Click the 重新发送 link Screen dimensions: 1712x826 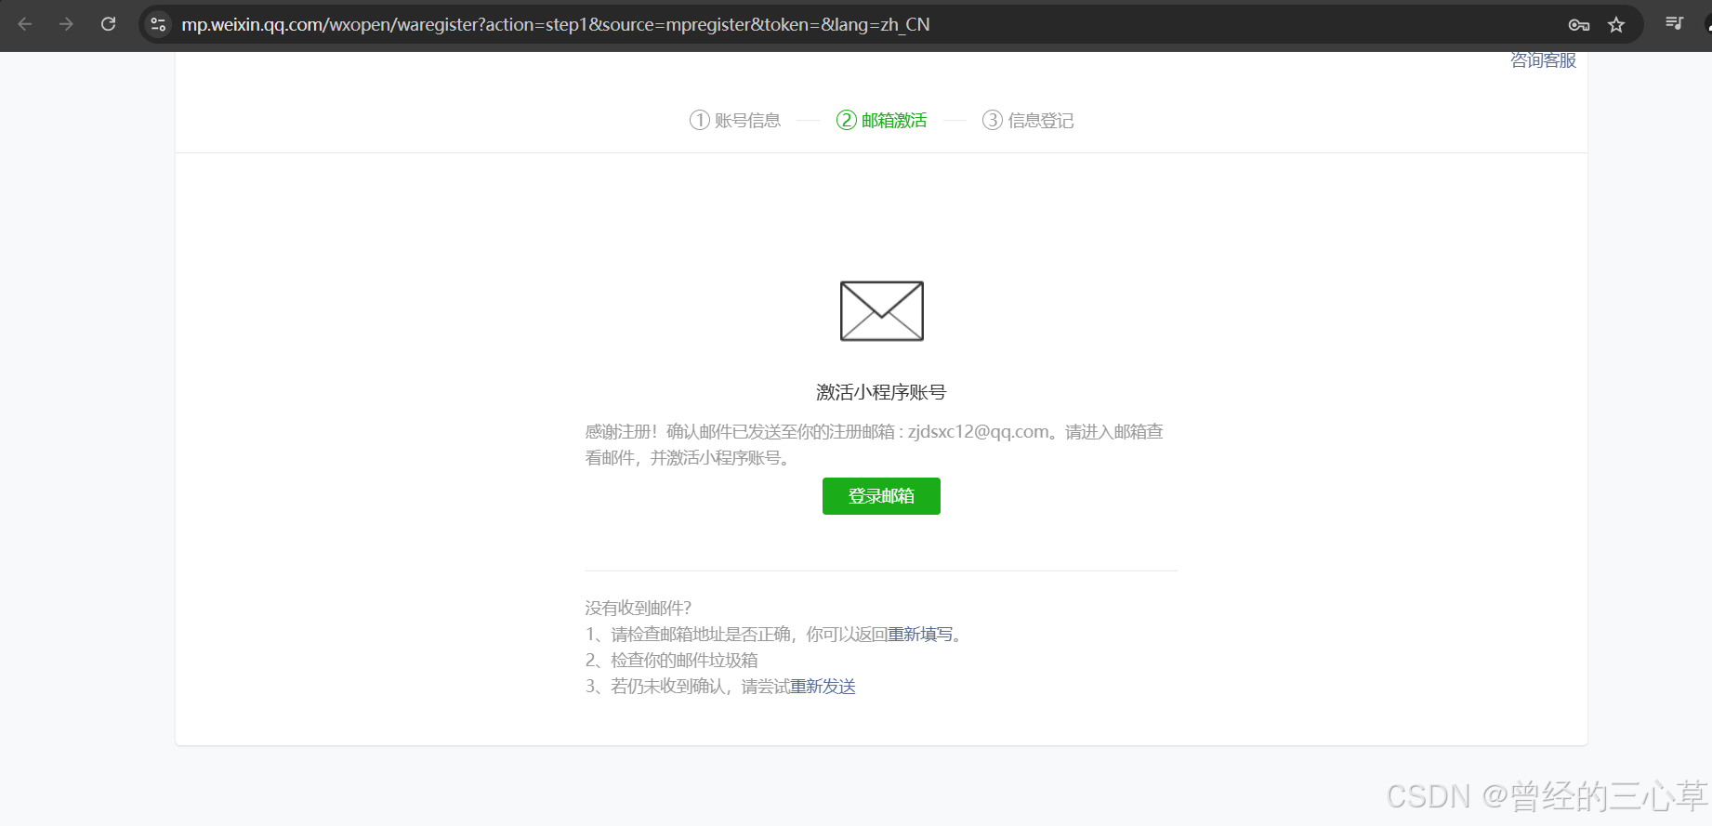click(x=823, y=687)
